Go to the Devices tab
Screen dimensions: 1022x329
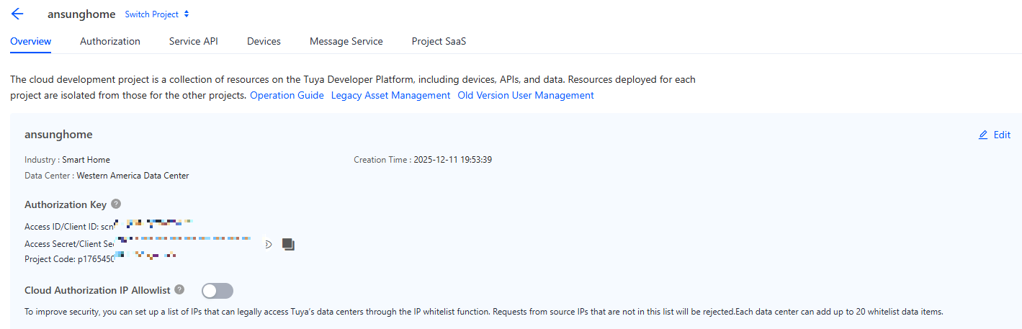point(264,41)
